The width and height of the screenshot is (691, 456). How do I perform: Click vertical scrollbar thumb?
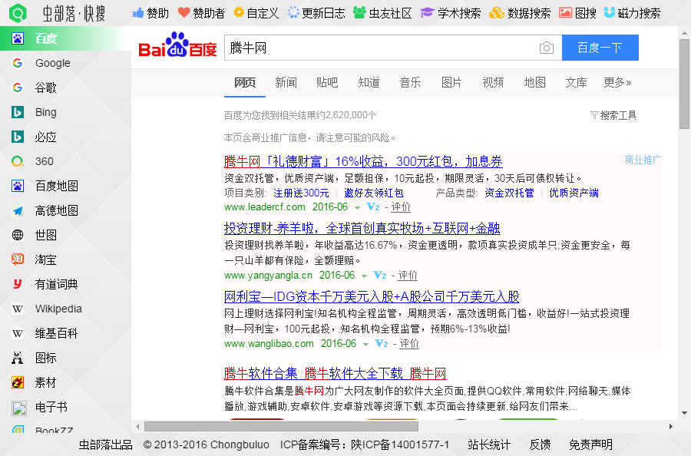(x=684, y=84)
